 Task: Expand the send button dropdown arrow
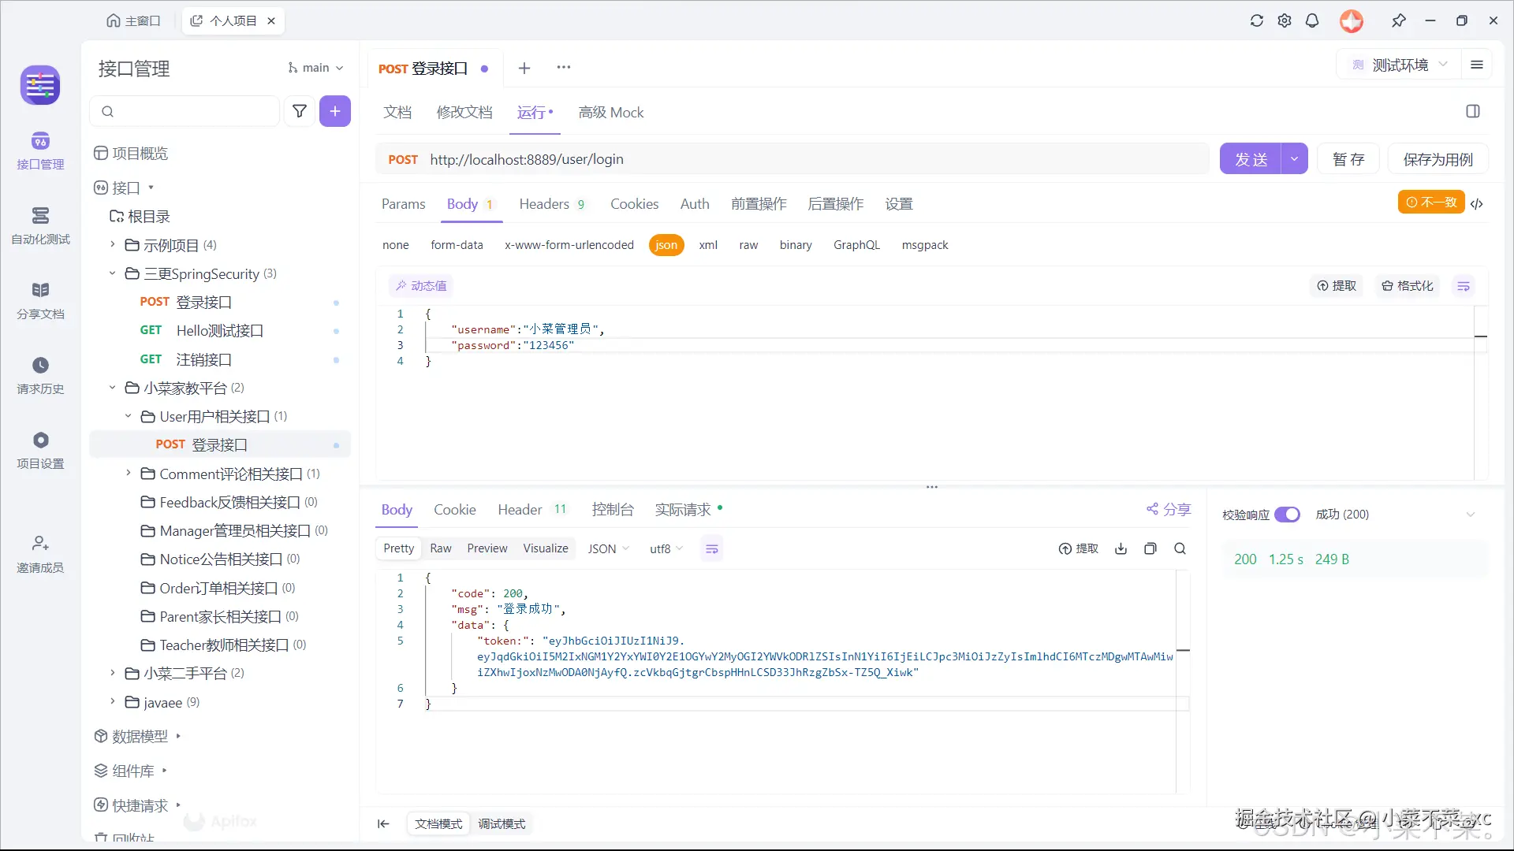1294,159
